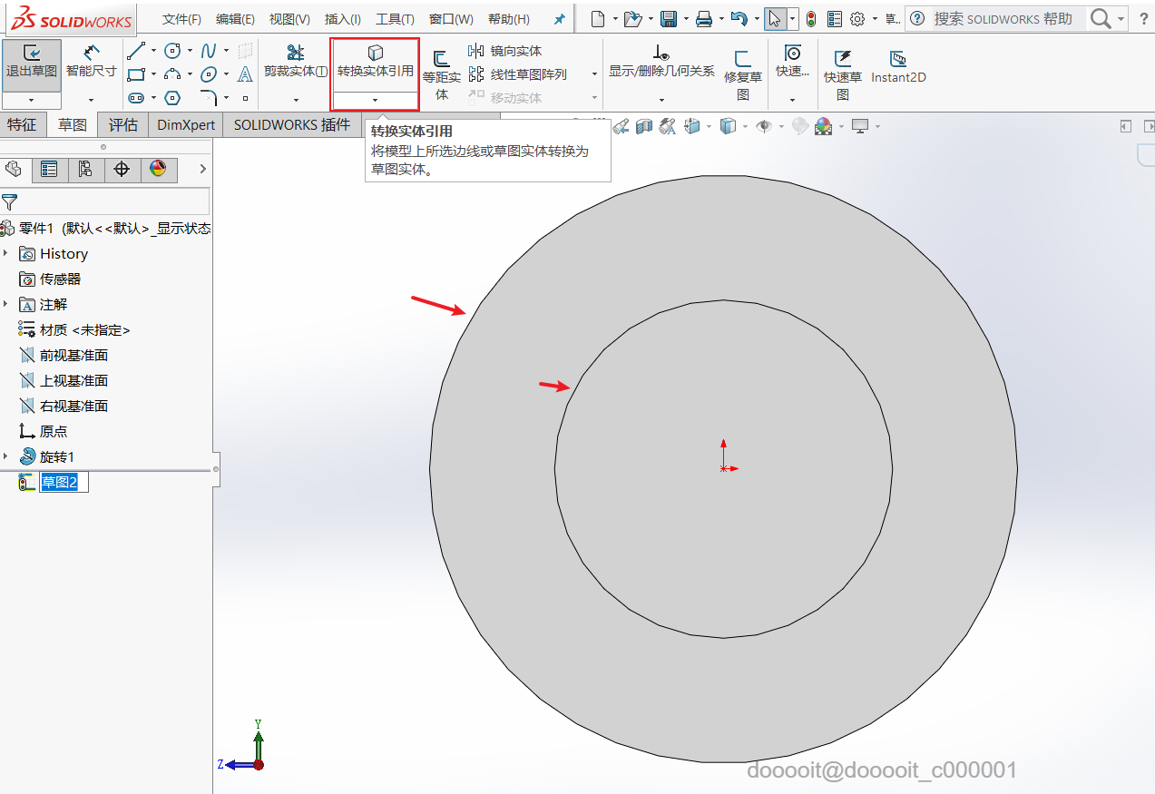Image resolution: width=1155 pixels, height=794 pixels.
Task: Click the 搜索 SOLIDWORKS 帮助 search field
Action: (1003, 19)
